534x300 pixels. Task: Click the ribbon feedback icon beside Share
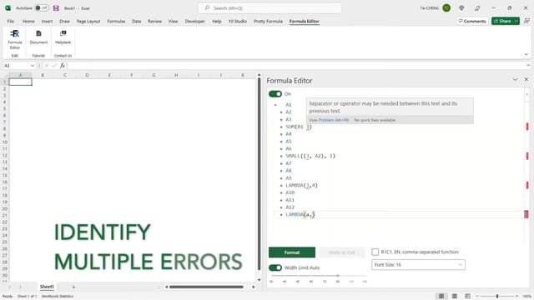[x=526, y=21]
